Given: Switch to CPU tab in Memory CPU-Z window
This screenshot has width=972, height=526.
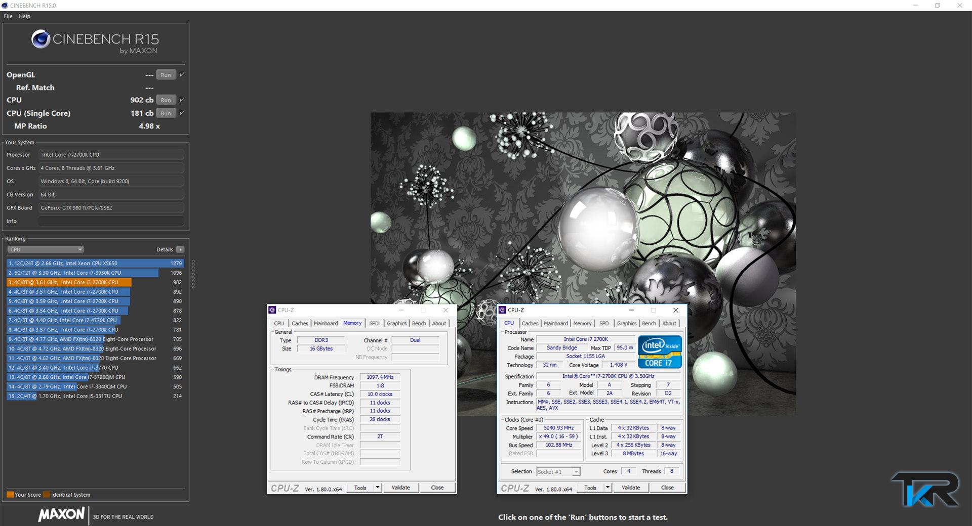Looking at the screenshot, I should pos(279,323).
